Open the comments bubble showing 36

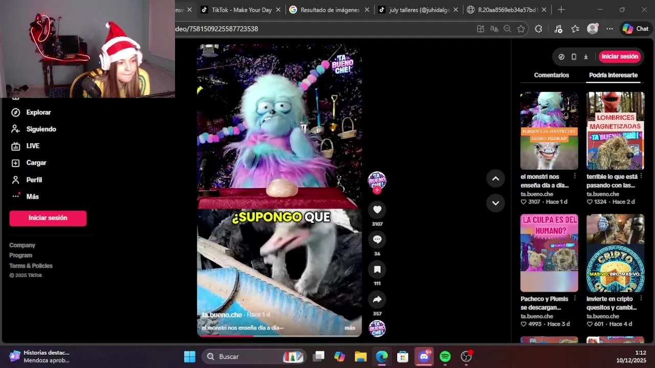click(377, 239)
